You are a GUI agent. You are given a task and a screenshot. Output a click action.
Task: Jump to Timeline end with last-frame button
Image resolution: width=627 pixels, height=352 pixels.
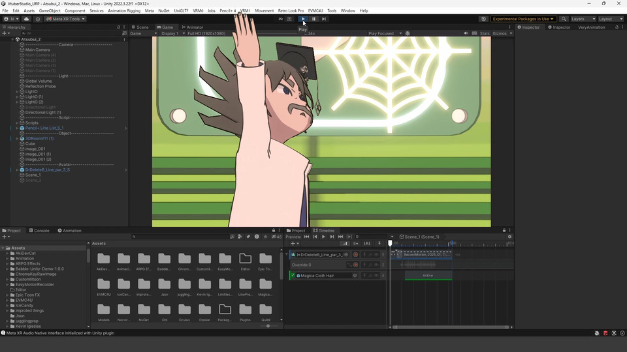coord(340,237)
